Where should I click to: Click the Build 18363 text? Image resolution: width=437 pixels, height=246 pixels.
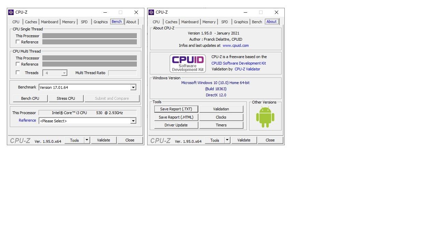[216, 89]
